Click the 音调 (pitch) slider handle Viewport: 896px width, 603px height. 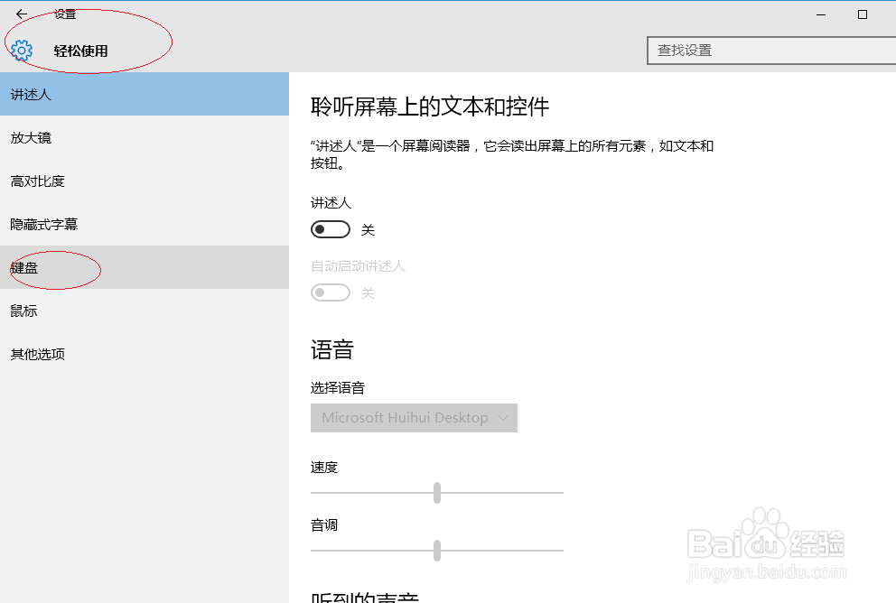437,551
